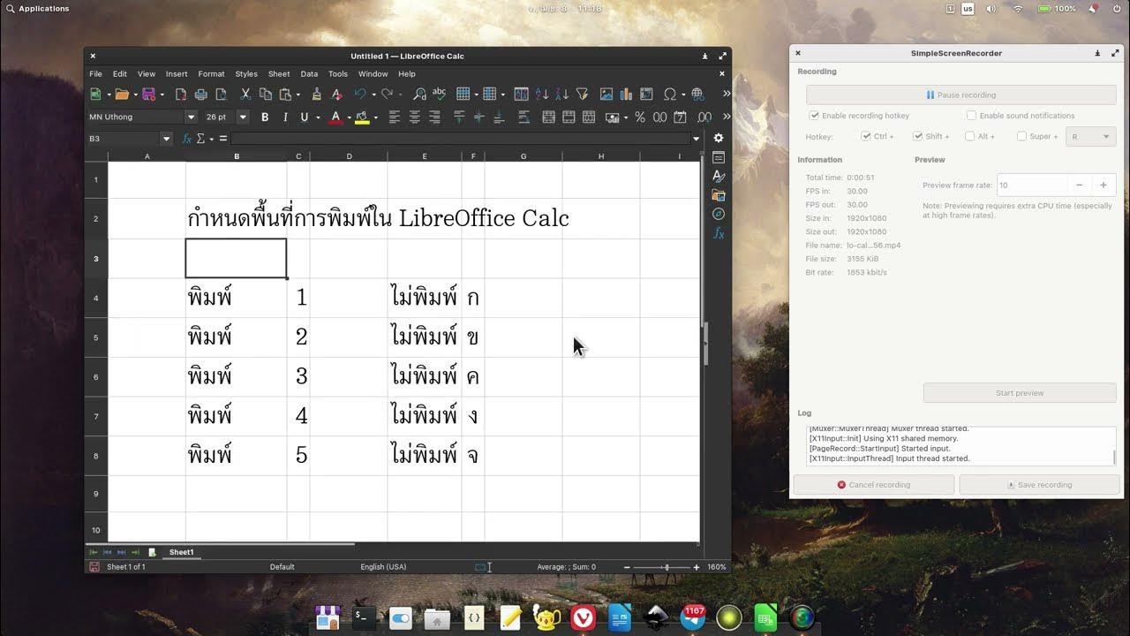Viewport: 1130px width, 636px height.
Task: Click the Copy icon
Action: pyautogui.click(x=265, y=94)
